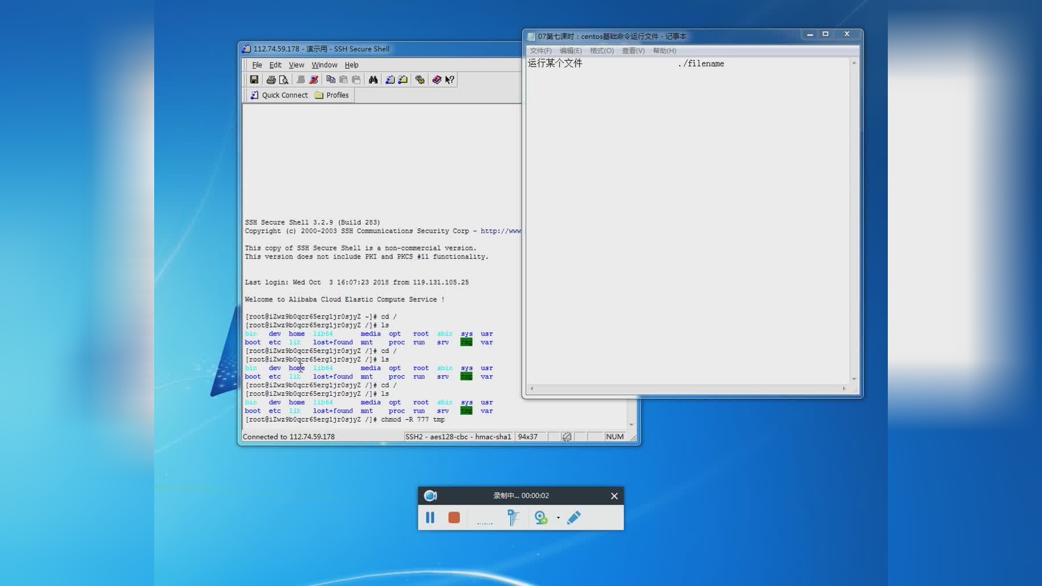Click SSH terminal scrollbar down arrow
The height and width of the screenshot is (586, 1042).
[631, 424]
